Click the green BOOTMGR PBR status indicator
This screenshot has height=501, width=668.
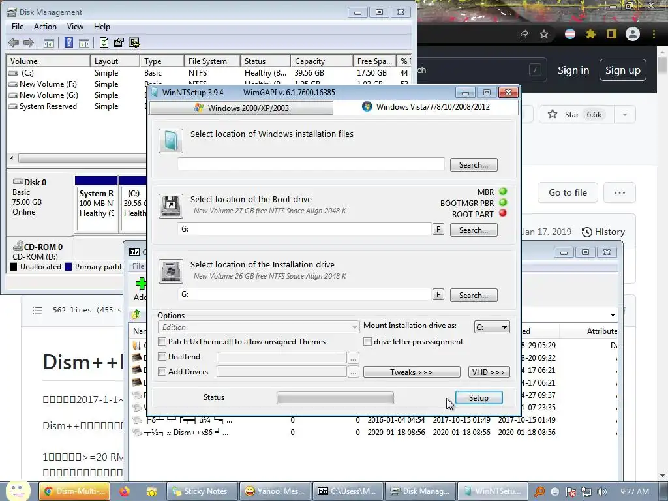[x=503, y=203]
